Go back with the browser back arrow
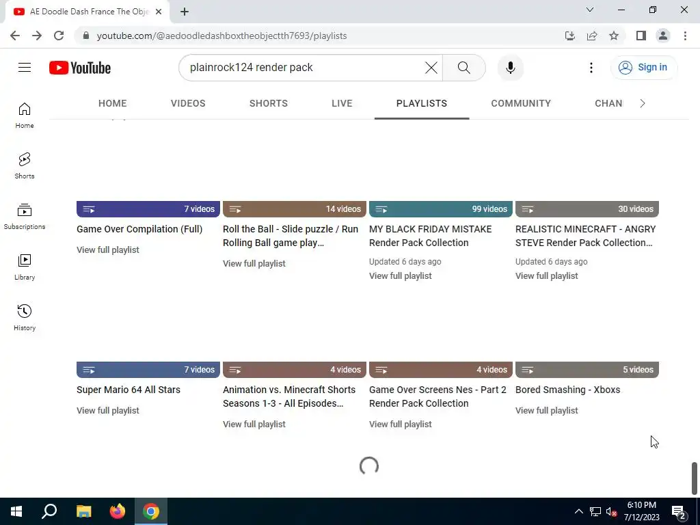 pyautogui.click(x=15, y=36)
